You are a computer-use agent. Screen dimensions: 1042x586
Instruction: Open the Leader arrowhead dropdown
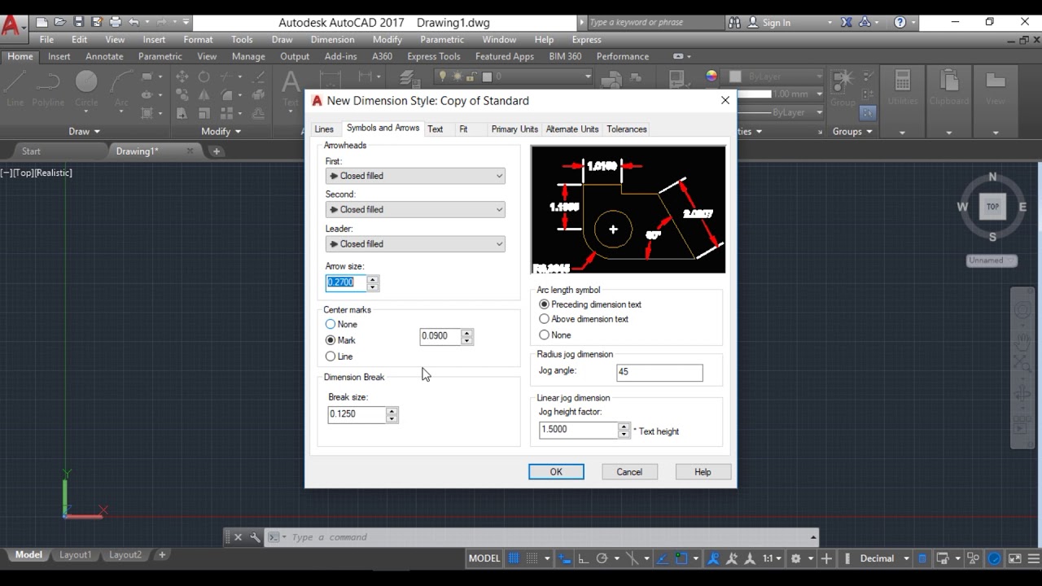point(415,244)
